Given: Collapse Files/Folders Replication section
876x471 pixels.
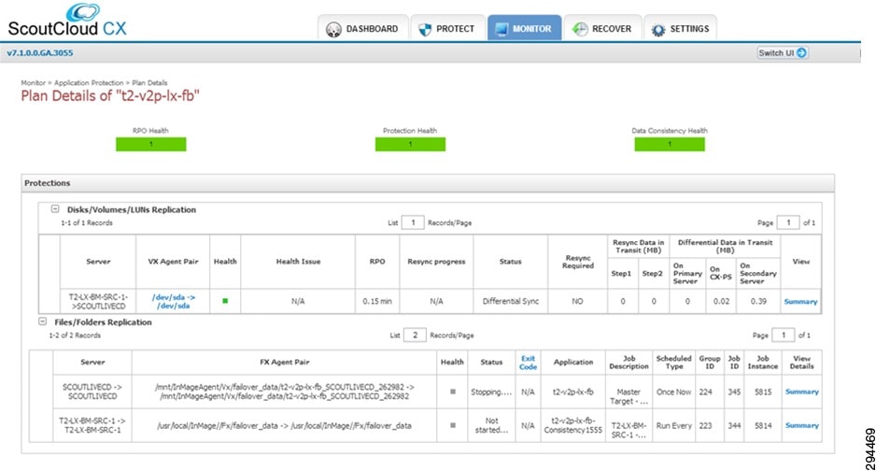Looking at the screenshot, I should tap(42, 321).
